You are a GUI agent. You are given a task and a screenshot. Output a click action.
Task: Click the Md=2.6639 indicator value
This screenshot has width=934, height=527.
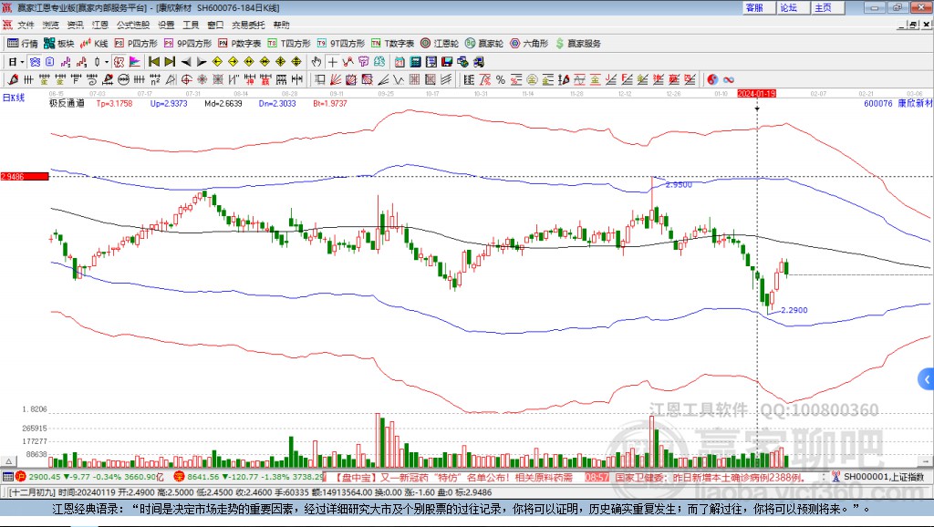(223, 103)
